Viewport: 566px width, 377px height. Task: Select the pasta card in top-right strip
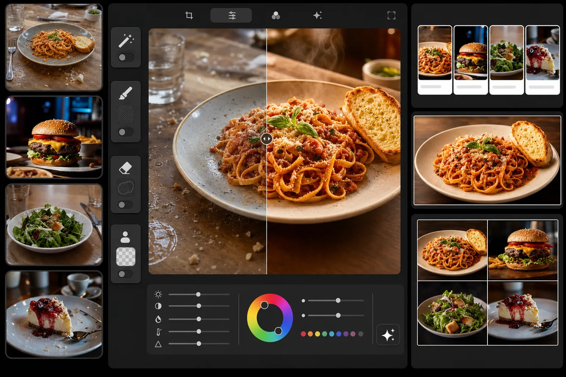tap(435, 60)
